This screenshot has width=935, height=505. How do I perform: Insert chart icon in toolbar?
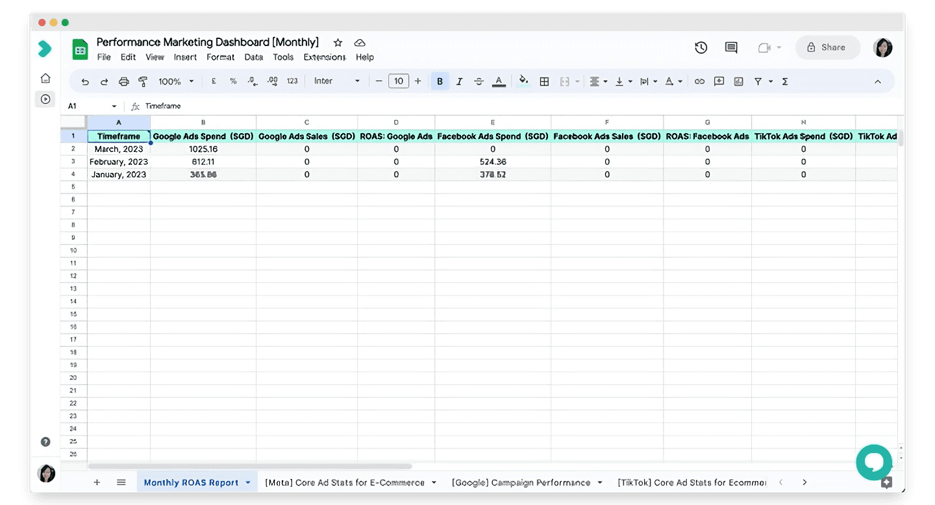[738, 82]
